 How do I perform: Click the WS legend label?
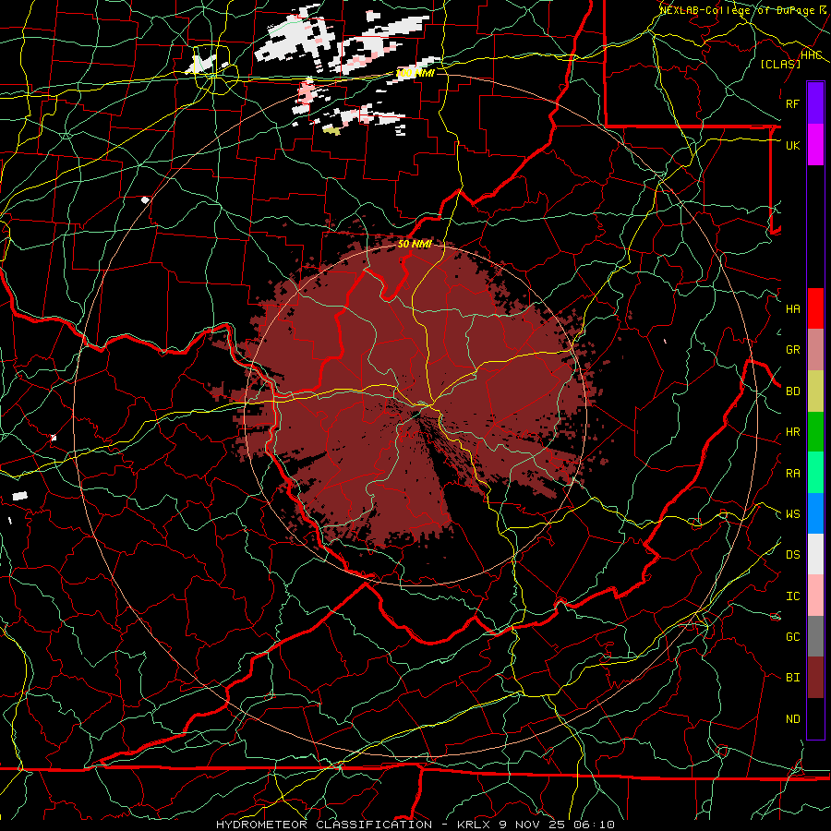792,514
